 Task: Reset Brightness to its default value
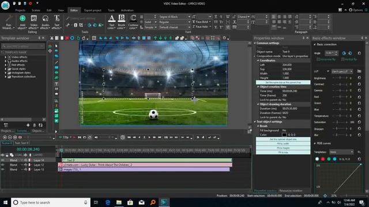click(359, 78)
